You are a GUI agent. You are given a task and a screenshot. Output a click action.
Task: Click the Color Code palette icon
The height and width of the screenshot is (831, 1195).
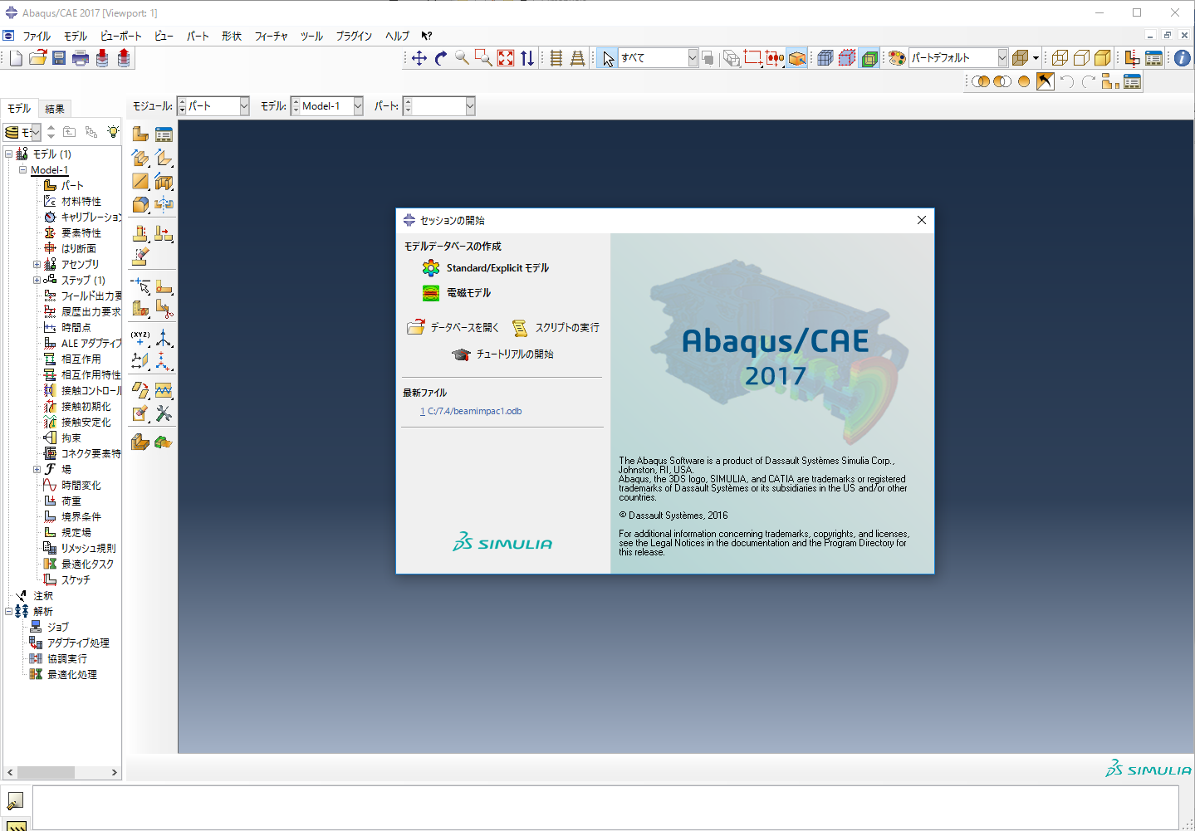click(897, 58)
